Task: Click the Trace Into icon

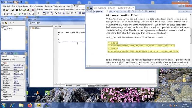Action: point(29,14)
